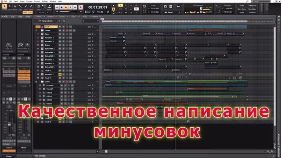This screenshot has height=158, width=281.
Task: Open the track manager icon beside plus
Action: pos(64,21)
